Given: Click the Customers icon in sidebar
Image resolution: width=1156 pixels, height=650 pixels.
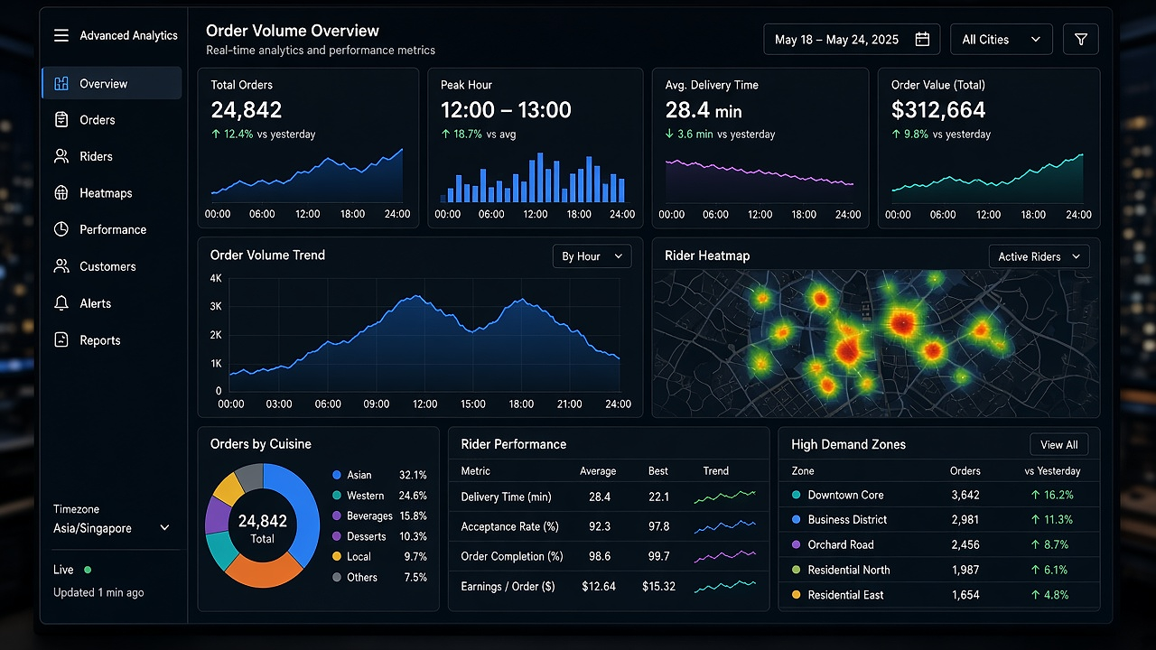Looking at the screenshot, I should 61,266.
